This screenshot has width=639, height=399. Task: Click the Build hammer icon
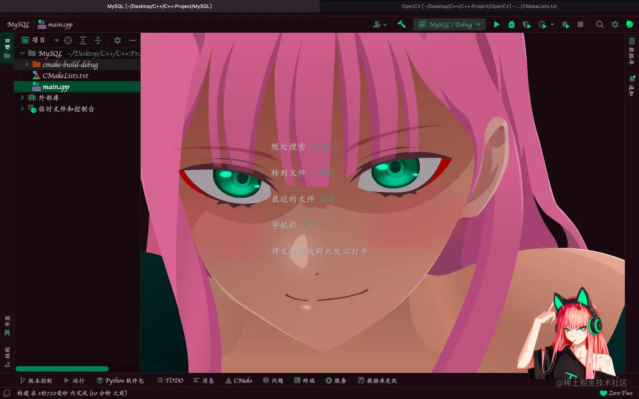tap(402, 24)
